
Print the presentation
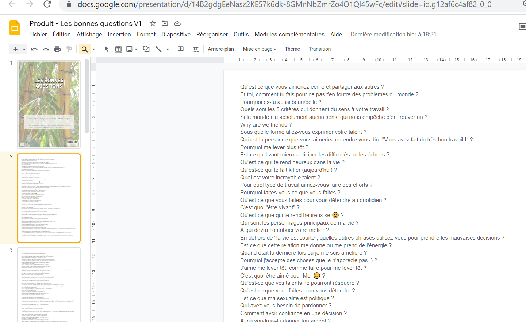tap(57, 49)
